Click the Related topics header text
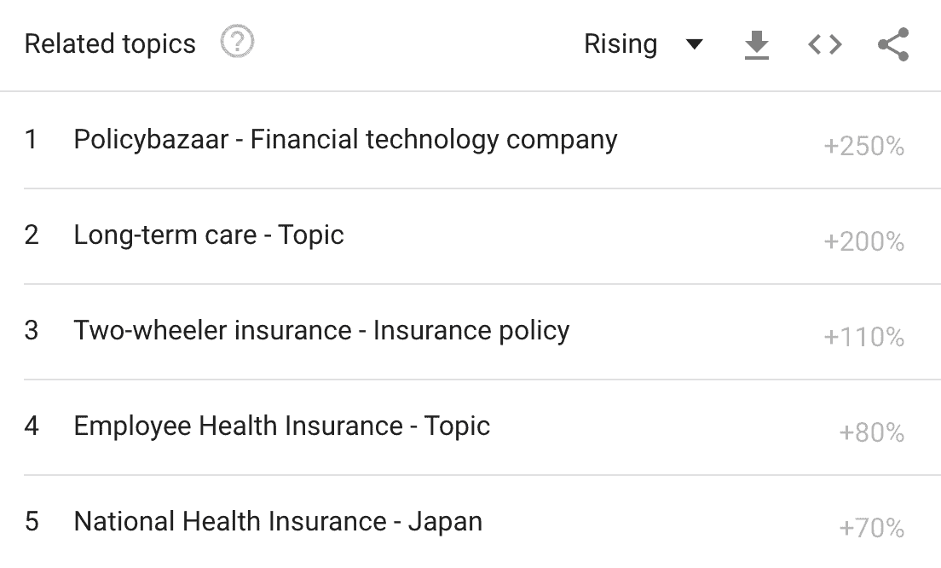The image size is (941, 568). click(109, 43)
